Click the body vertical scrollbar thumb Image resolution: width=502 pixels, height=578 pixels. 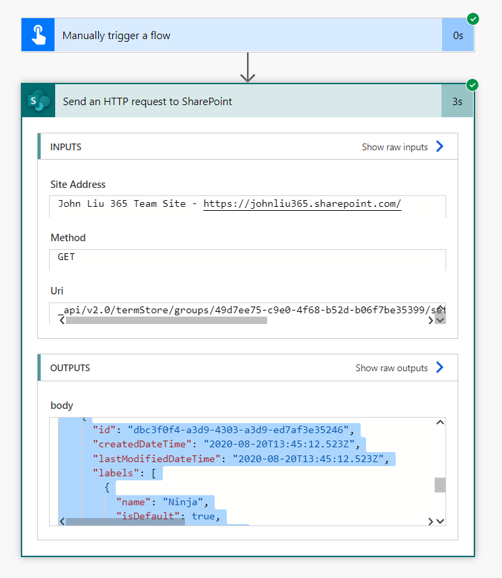pos(440,485)
